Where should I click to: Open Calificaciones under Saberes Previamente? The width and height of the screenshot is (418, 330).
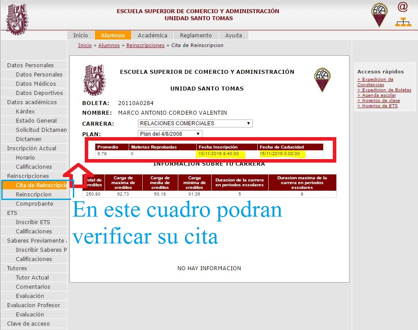click(x=33, y=259)
